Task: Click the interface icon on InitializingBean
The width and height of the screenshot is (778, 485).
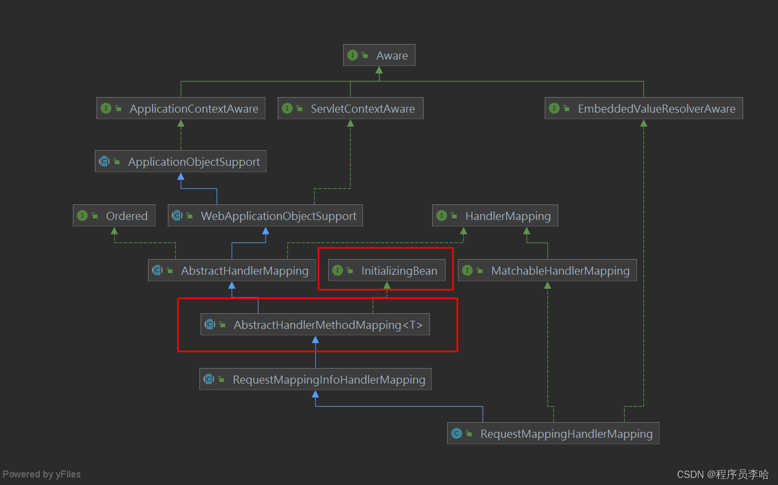Action: click(337, 270)
